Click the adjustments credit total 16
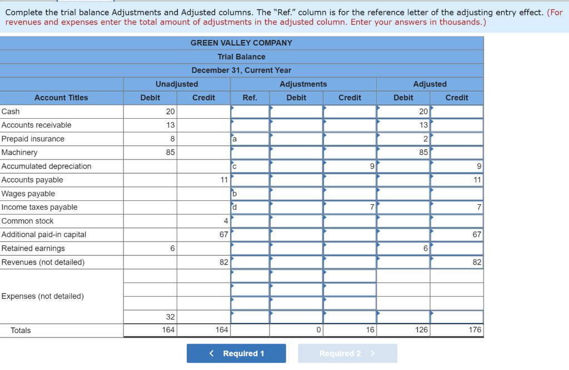 [370, 330]
